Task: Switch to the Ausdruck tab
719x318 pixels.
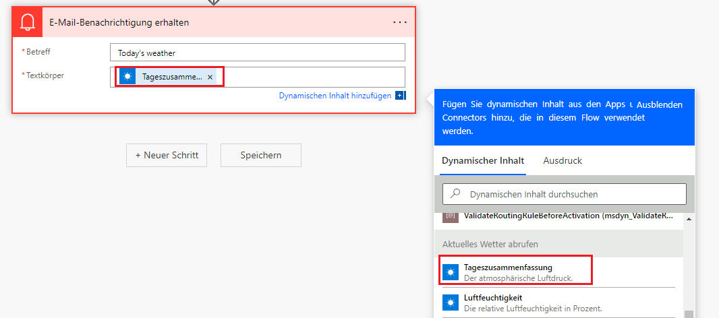Action: click(563, 161)
